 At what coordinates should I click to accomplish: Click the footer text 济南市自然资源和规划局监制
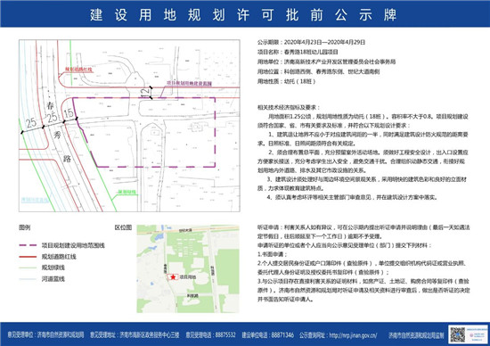point(416,335)
